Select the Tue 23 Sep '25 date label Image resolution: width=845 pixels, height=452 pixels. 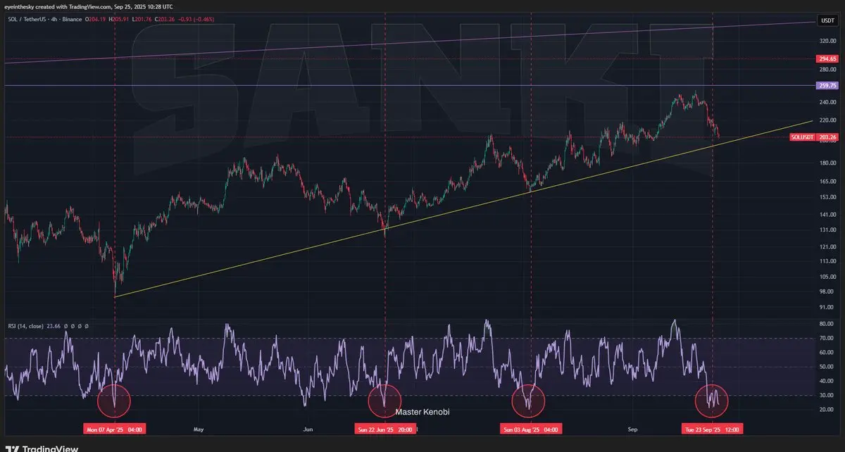(x=713, y=428)
